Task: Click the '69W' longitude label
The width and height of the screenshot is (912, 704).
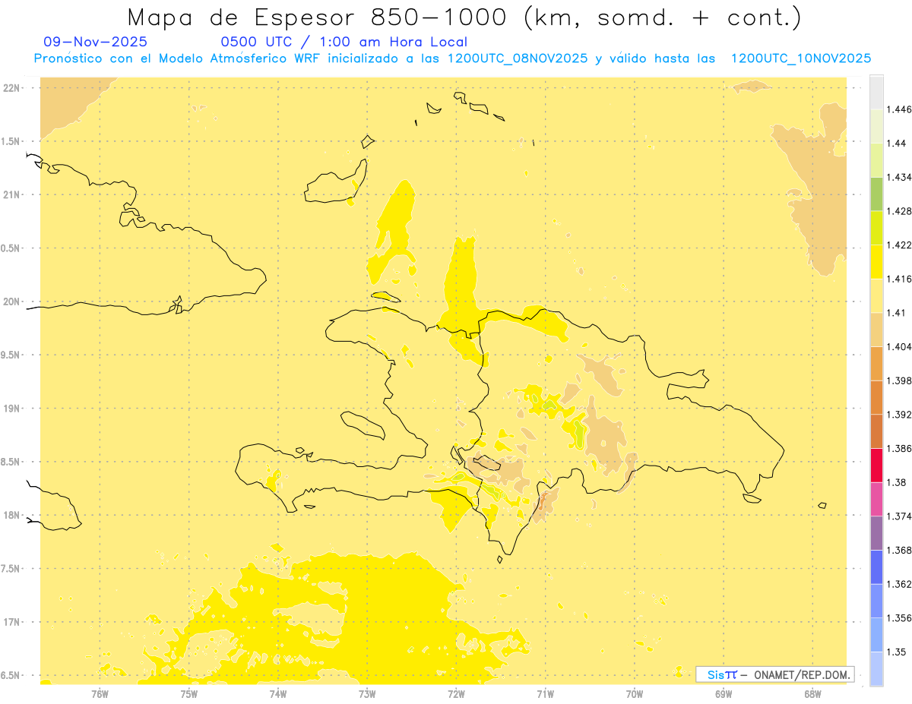Action: point(724,693)
